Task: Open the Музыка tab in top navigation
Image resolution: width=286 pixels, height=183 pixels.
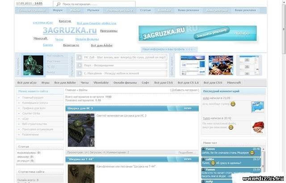Action: (x=93, y=9)
